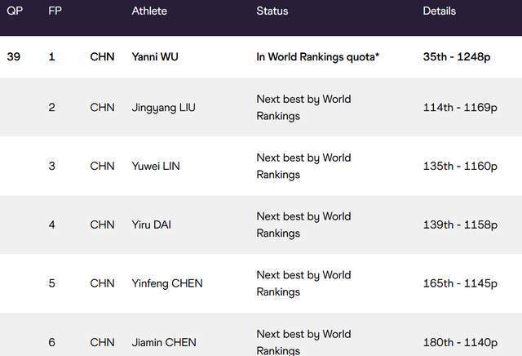Screen dimensions: 522x356
Task: Open athlete Jingyang LIU
Action: click(163, 108)
